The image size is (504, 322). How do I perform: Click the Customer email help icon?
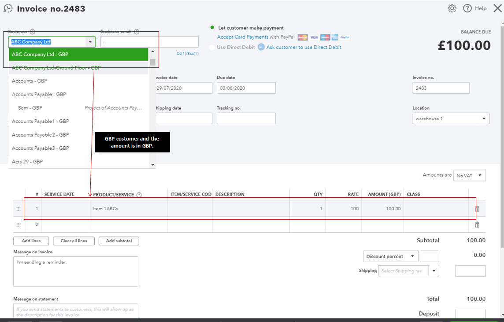(x=137, y=31)
